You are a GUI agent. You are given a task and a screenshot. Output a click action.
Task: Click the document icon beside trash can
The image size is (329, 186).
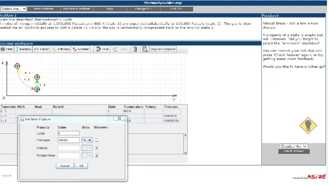(x=145, y=49)
